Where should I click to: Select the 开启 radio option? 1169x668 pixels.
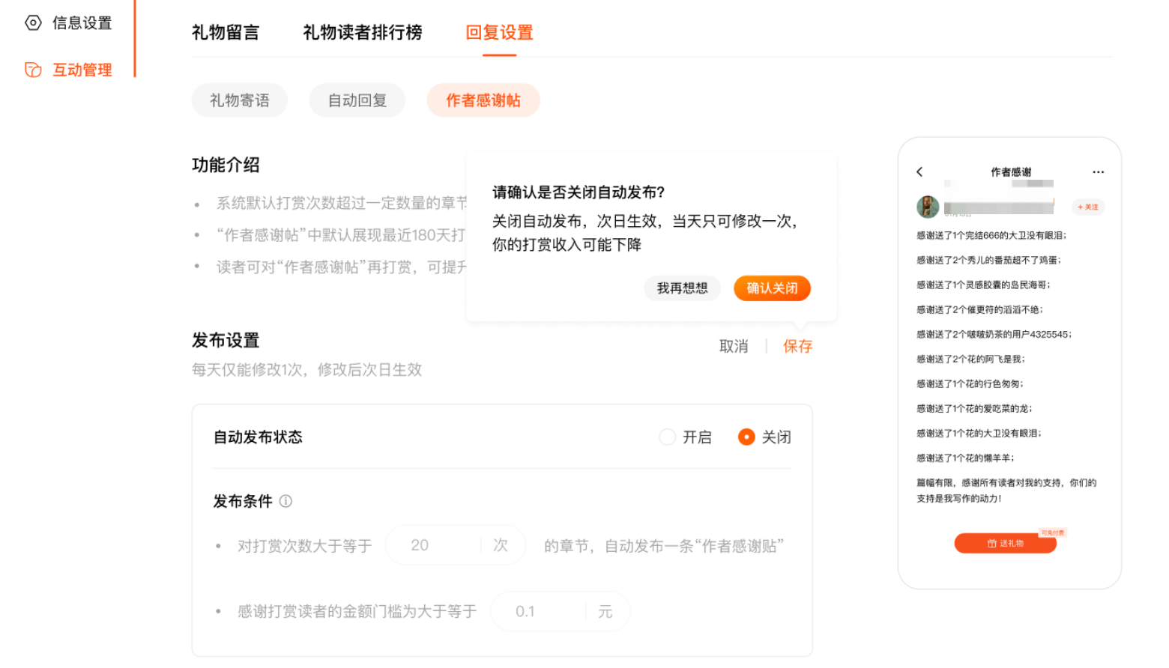tap(667, 437)
